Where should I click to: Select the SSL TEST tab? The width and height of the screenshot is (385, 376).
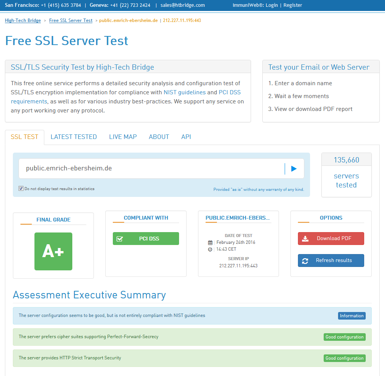click(25, 137)
